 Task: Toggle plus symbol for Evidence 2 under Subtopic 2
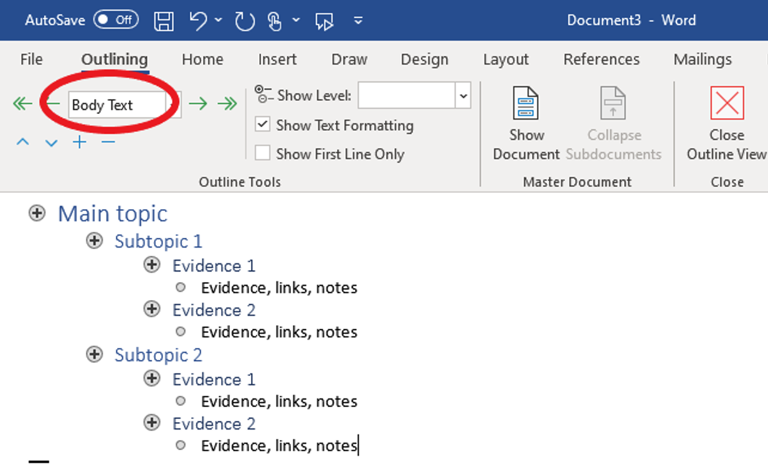[152, 423]
